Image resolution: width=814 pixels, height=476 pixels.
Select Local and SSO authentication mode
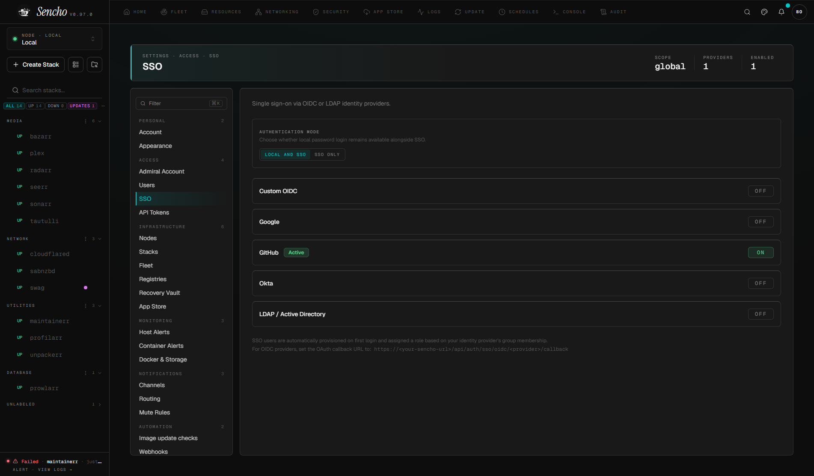tap(285, 155)
